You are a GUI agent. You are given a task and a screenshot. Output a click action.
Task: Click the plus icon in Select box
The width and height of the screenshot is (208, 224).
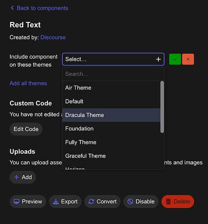pyautogui.click(x=158, y=59)
